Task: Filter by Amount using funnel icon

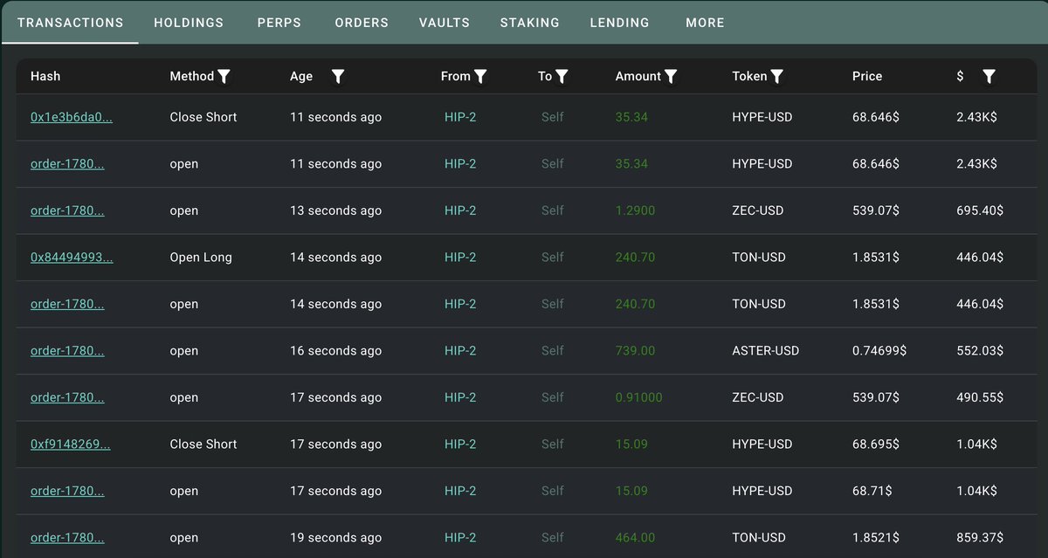Action: 671,77
